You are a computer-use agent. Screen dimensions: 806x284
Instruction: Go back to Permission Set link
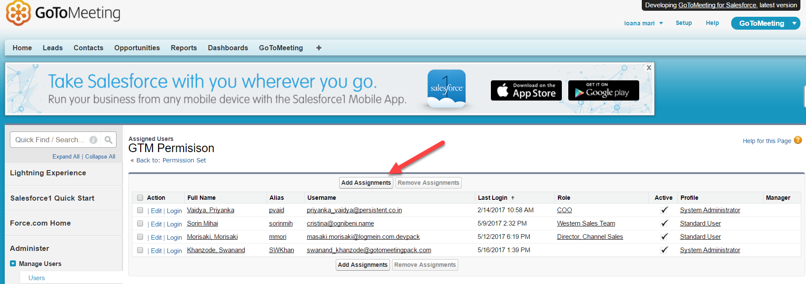pyautogui.click(x=171, y=160)
